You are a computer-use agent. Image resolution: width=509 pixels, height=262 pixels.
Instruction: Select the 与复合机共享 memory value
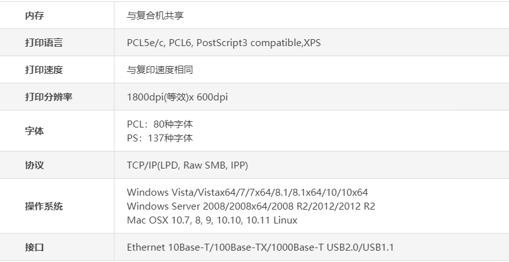[x=155, y=16]
